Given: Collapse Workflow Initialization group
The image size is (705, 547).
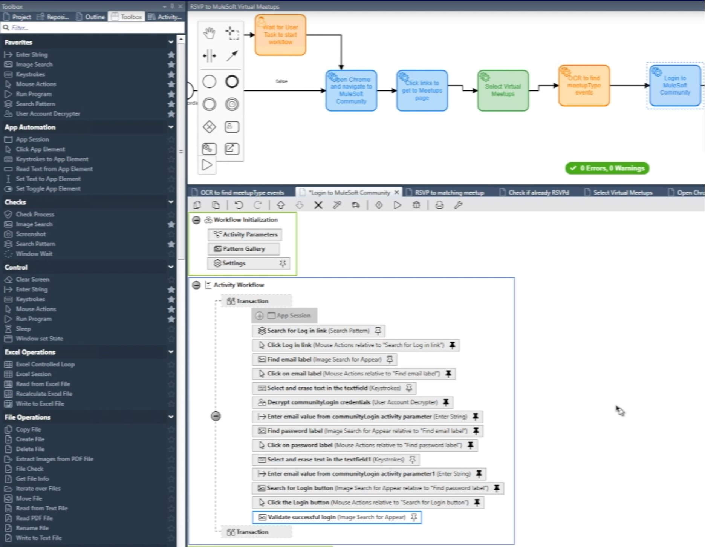Looking at the screenshot, I should point(196,220).
